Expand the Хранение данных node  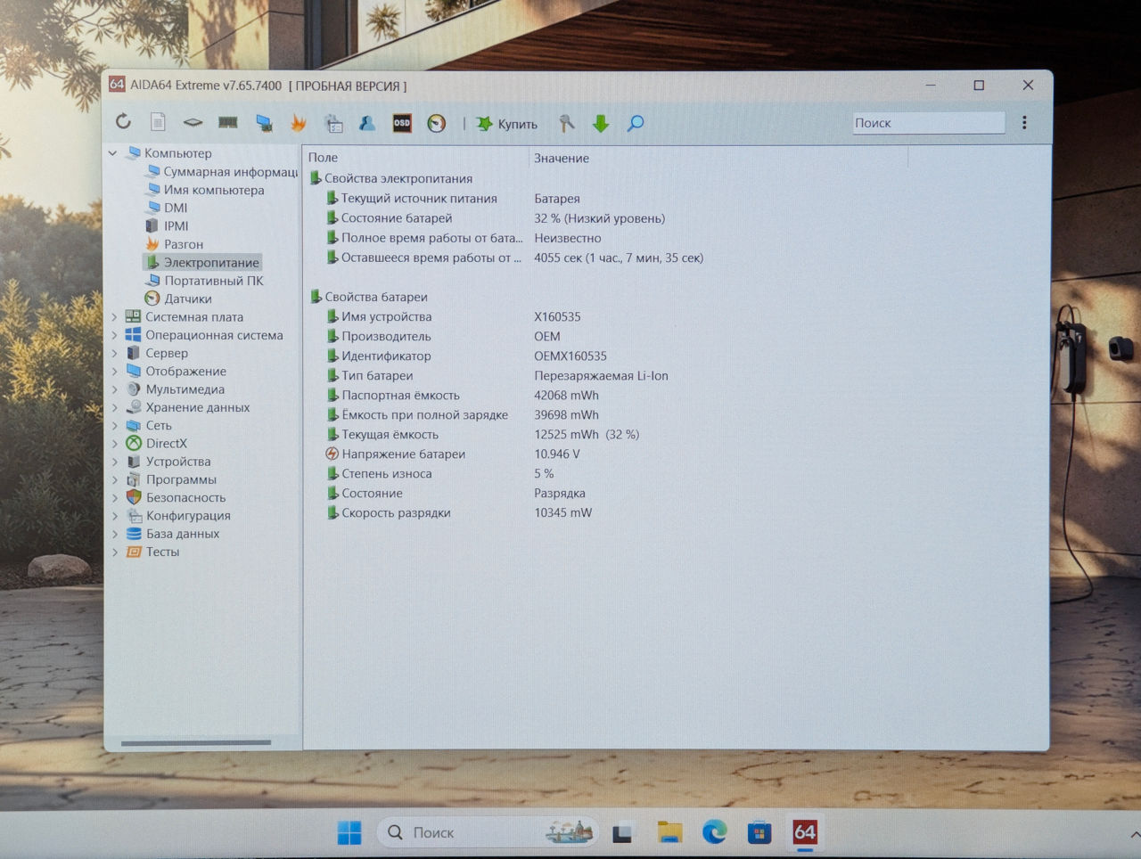(x=115, y=407)
